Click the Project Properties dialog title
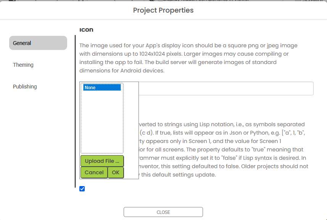This screenshot has width=327, height=220. pos(163,10)
